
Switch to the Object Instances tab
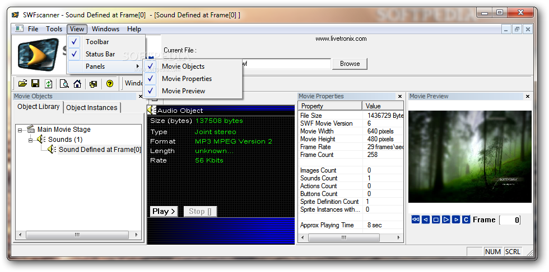92,108
